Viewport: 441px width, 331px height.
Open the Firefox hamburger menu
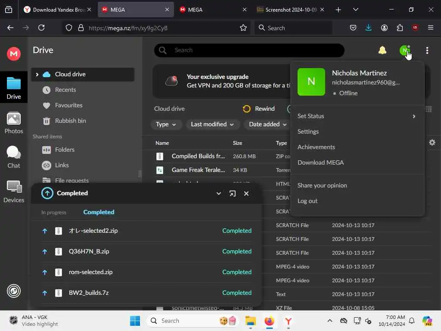[x=430, y=28]
